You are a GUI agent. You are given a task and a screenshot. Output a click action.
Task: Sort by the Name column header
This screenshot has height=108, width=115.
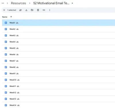[5, 17]
